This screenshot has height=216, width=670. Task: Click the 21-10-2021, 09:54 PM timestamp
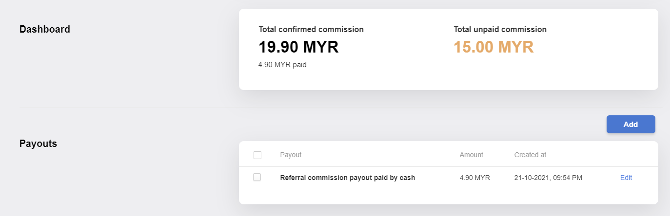(x=548, y=178)
